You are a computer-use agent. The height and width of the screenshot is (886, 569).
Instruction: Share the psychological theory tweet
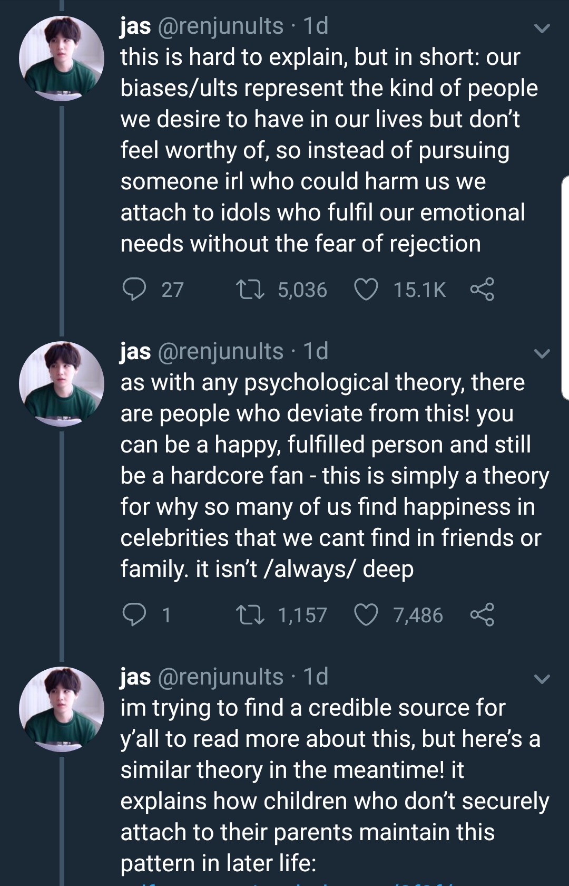tap(482, 615)
